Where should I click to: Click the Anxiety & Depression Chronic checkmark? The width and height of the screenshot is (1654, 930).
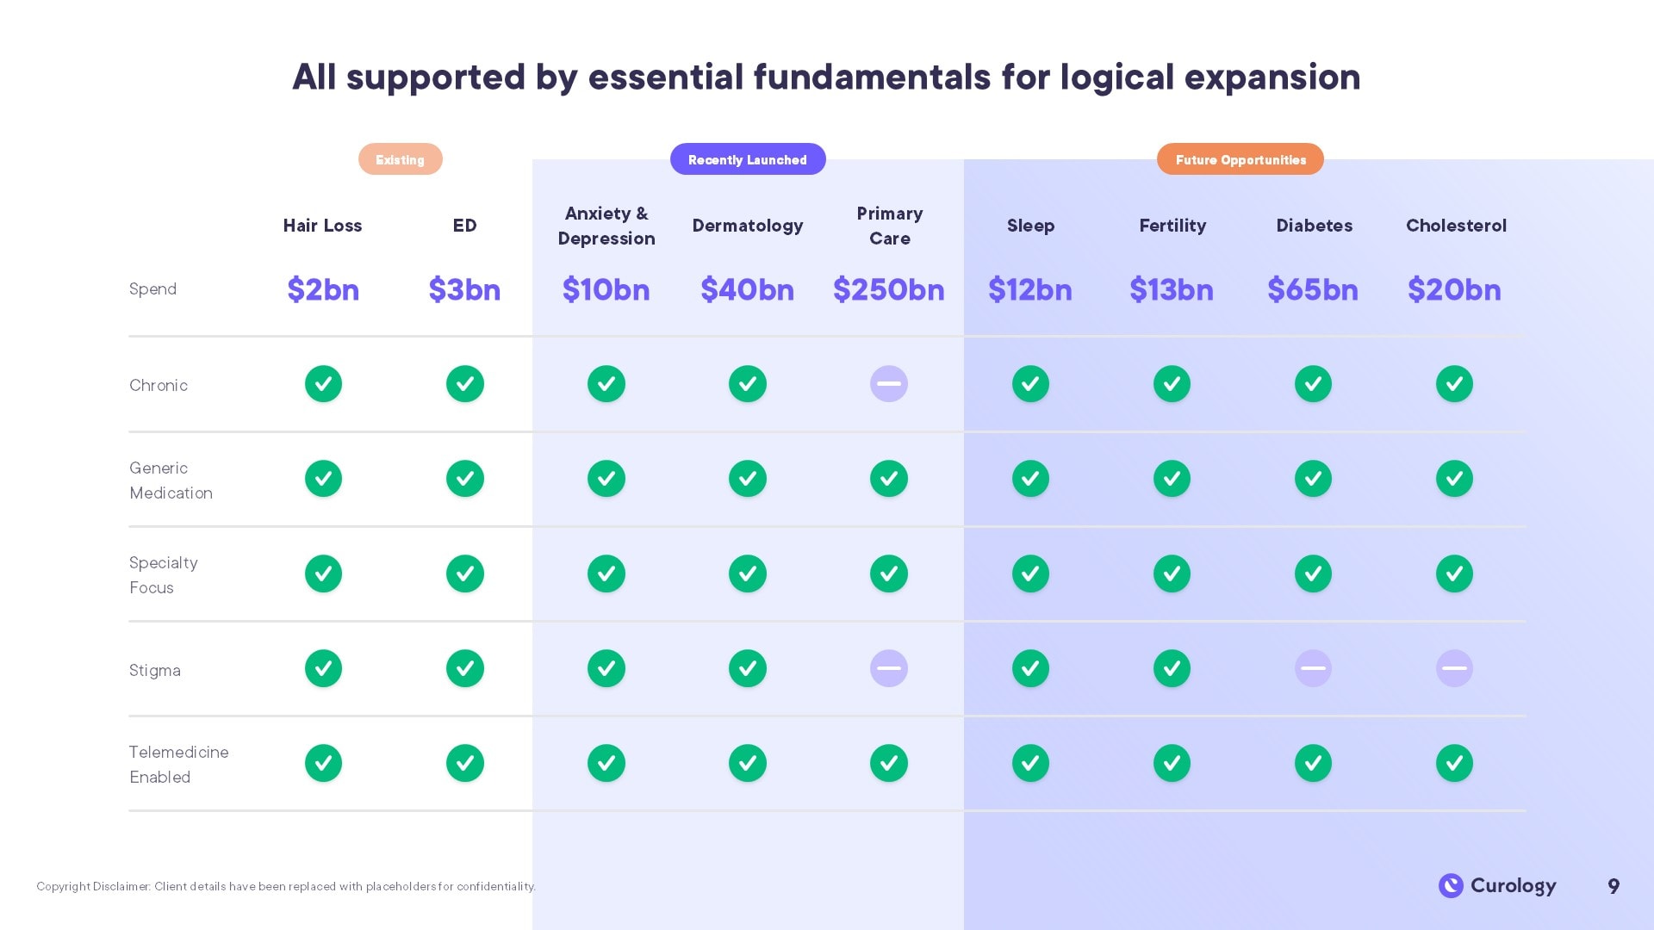click(x=606, y=384)
